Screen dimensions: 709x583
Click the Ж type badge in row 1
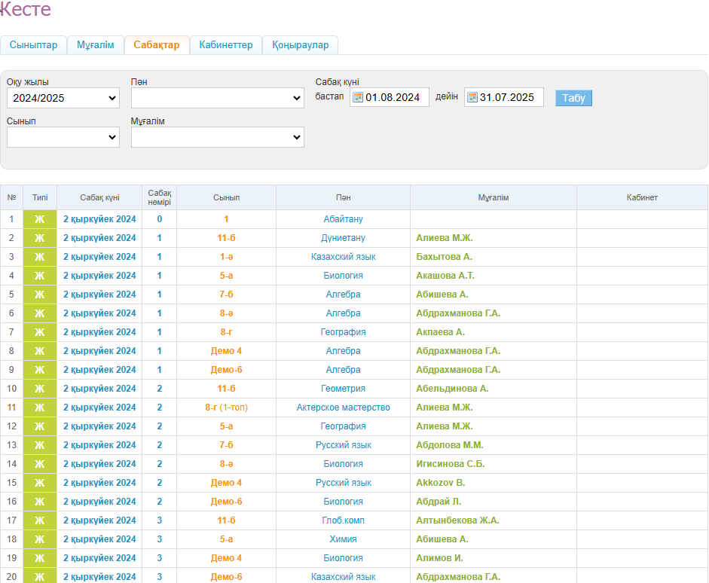pyautogui.click(x=40, y=219)
